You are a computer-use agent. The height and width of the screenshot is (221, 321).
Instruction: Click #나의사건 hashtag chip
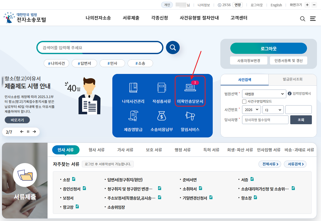click(x=56, y=64)
